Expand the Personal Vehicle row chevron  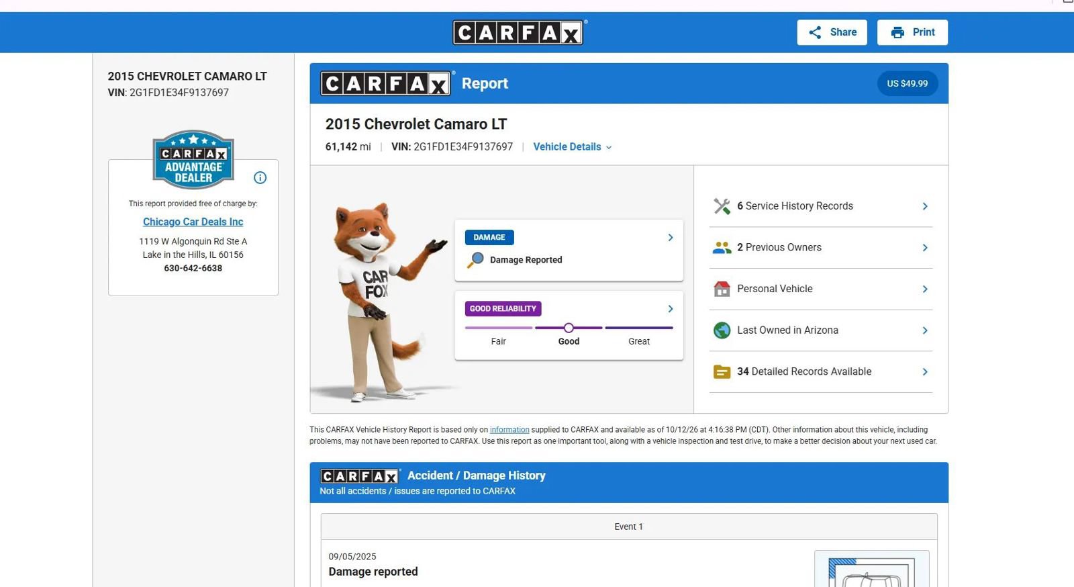click(925, 289)
